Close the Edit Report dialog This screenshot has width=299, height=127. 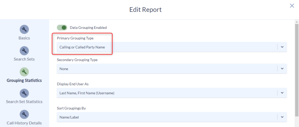coord(292,6)
